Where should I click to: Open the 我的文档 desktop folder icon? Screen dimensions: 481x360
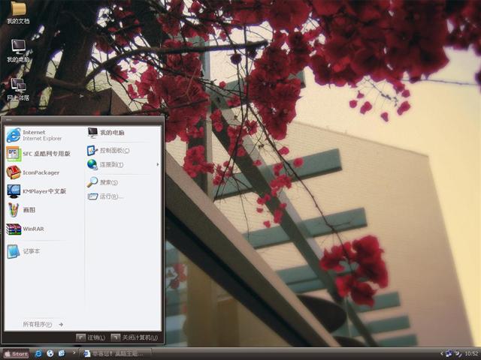coord(18,13)
